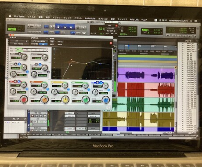This screenshot has height=167, width=202.
Task: Open the オプション menu
Action: pos(103,19)
